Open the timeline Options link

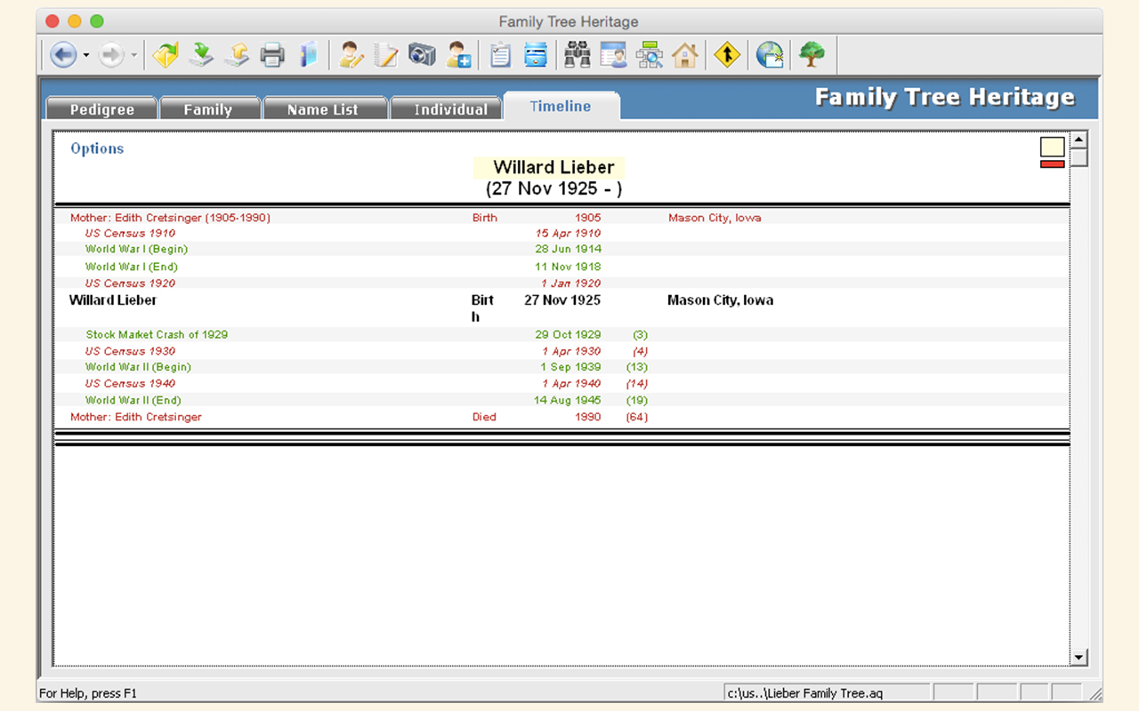pyautogui.click(x=97, y=148)
